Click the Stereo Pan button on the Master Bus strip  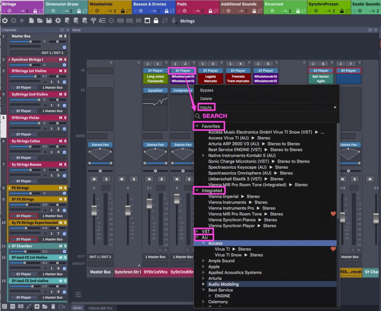tap(100, 144)
